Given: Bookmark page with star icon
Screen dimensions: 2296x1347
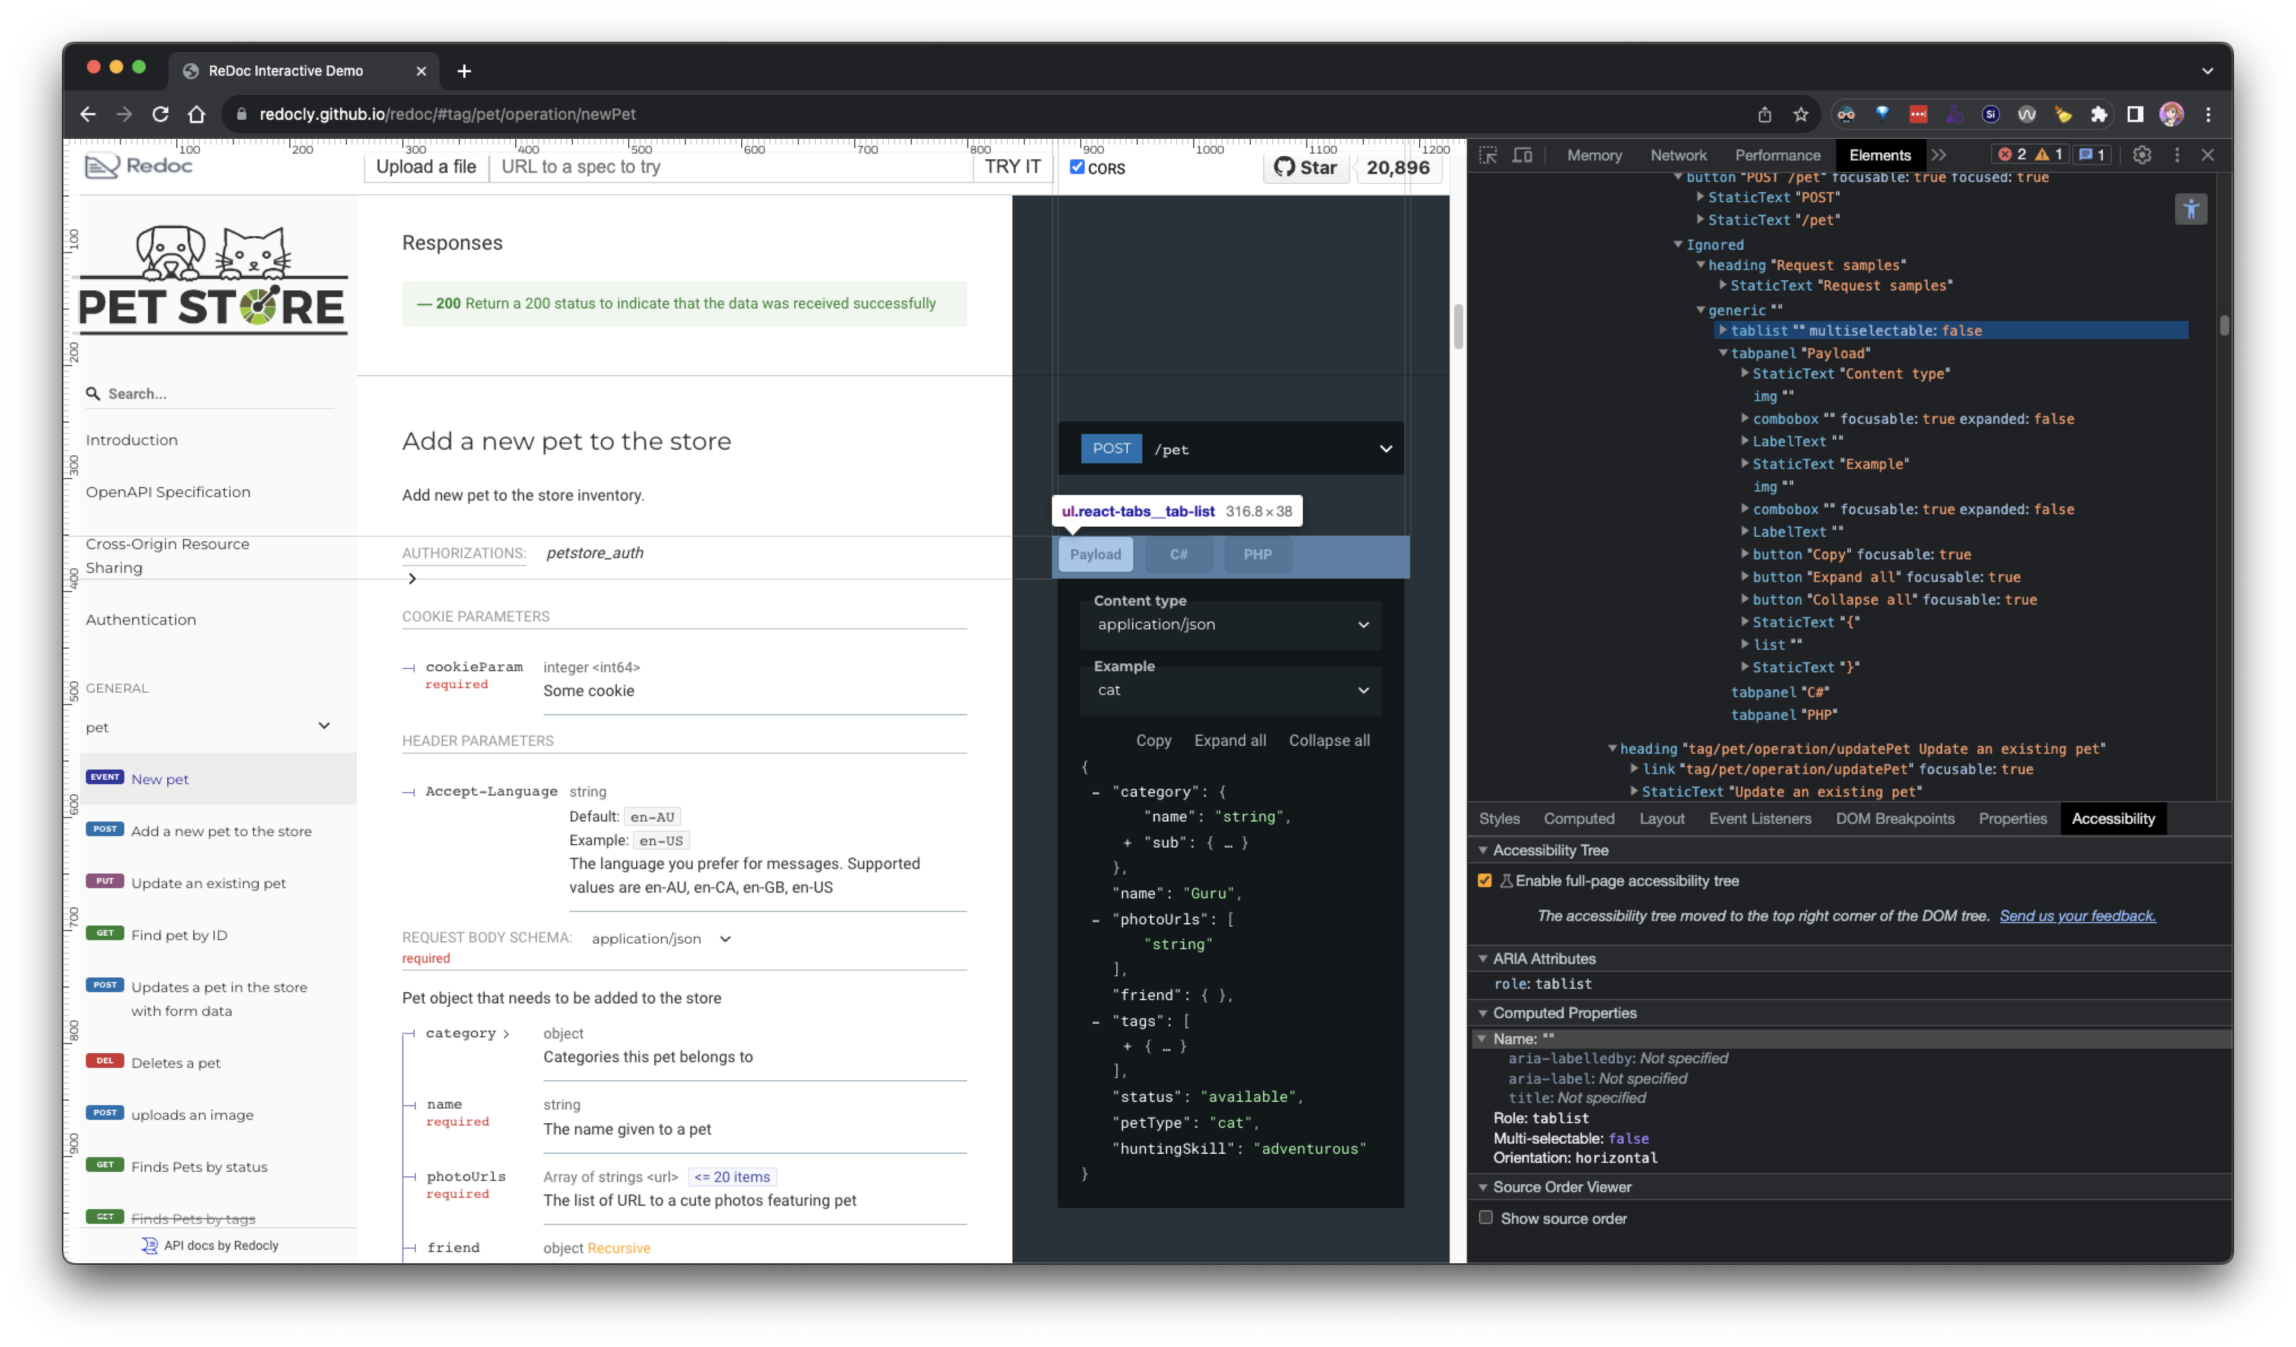Looking at the screenshot, I should (x=1801, y=114).
